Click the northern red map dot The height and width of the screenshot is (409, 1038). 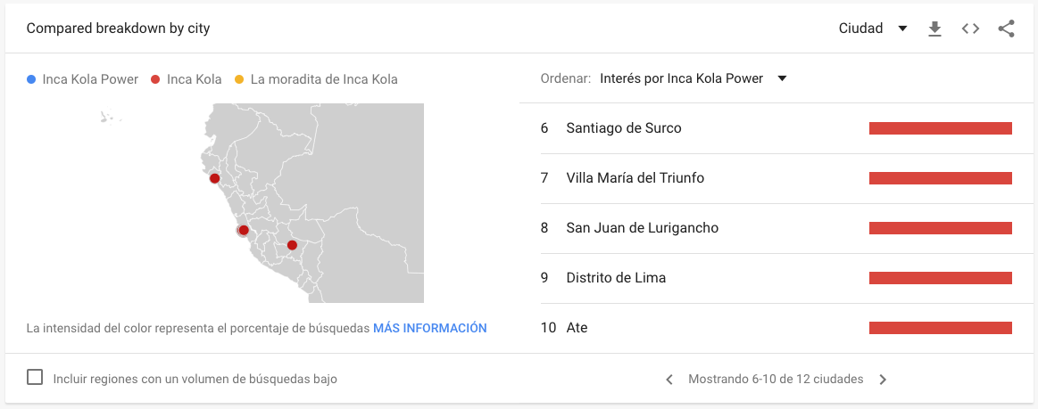click(214, 178)
